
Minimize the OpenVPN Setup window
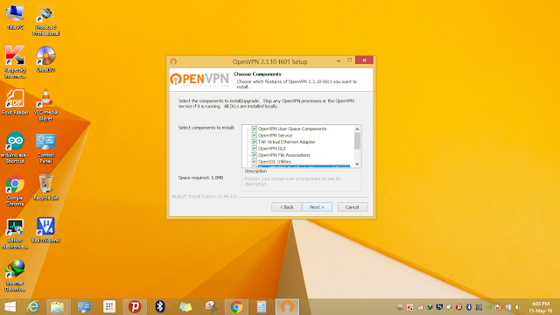tap(339, 60)
